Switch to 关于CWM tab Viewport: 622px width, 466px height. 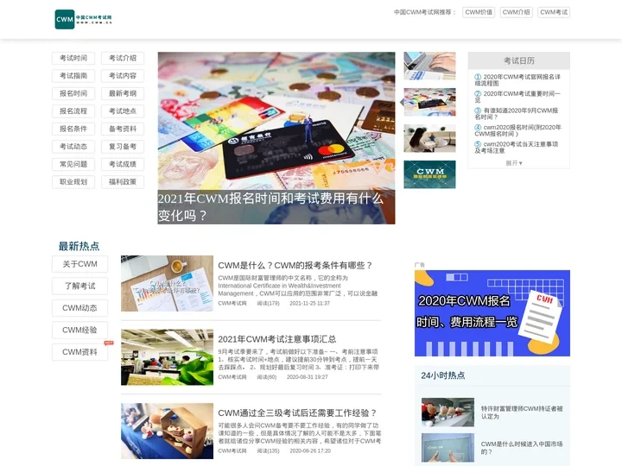[x=79, y=264]
